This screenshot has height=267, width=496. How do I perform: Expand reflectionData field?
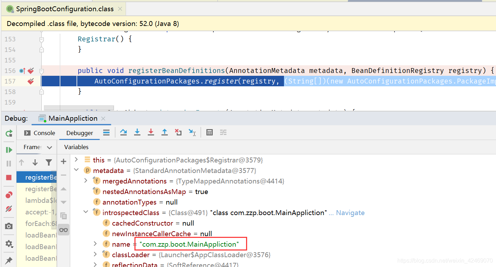pyautogui.click(x=95, y=264)
